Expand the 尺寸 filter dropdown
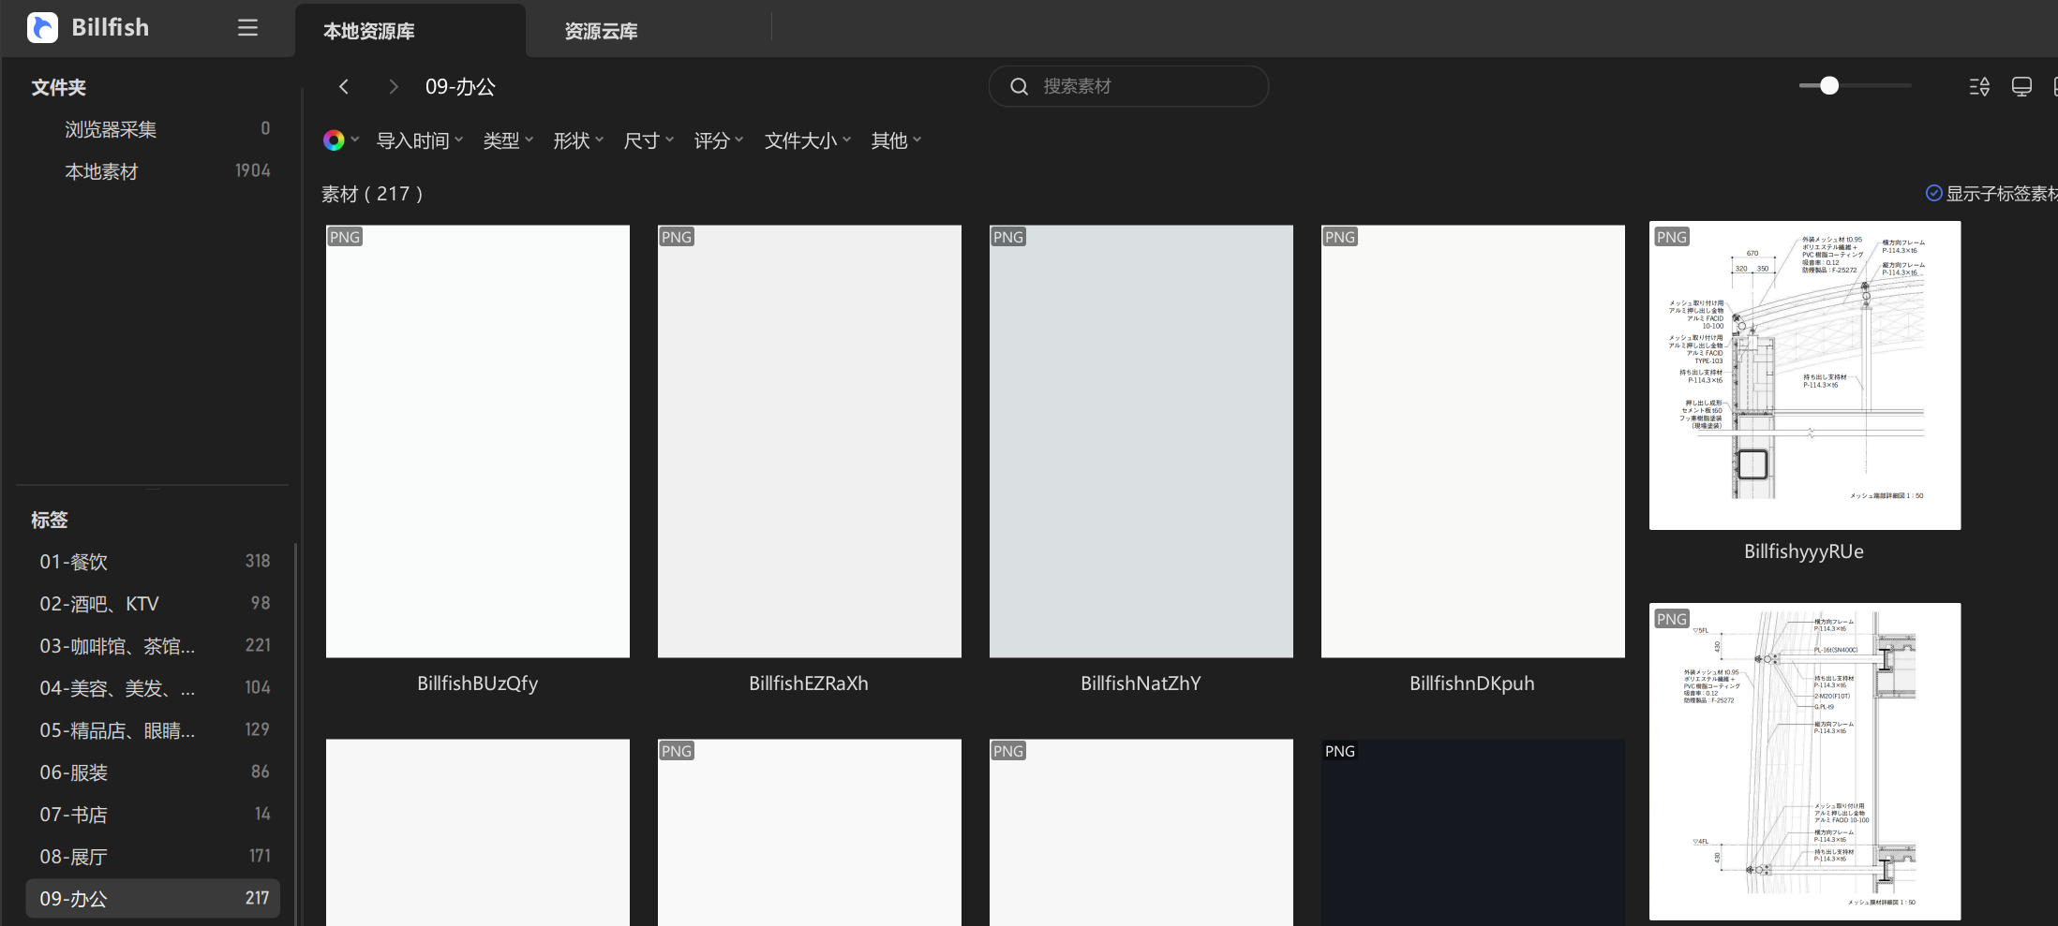 click(x=649, y=140)
